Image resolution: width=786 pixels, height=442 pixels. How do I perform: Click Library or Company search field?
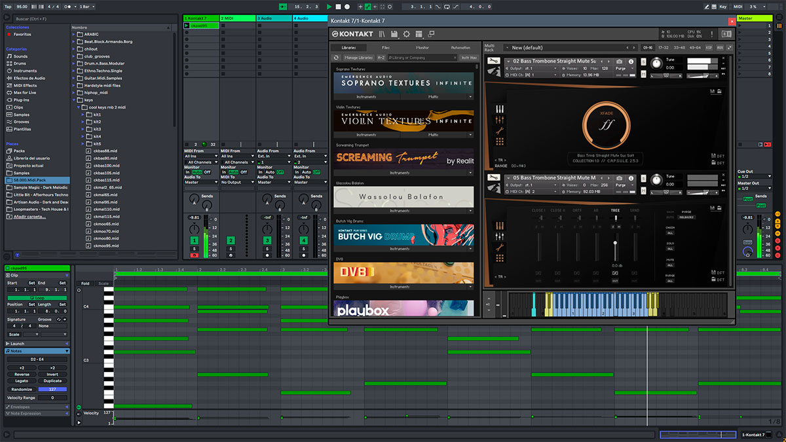pyautogui.click(x=422, y=58)
